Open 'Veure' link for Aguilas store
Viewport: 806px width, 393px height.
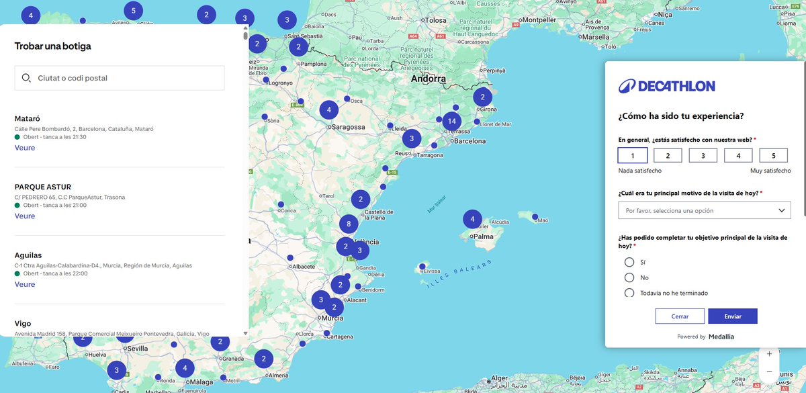[x=25, y=284]
